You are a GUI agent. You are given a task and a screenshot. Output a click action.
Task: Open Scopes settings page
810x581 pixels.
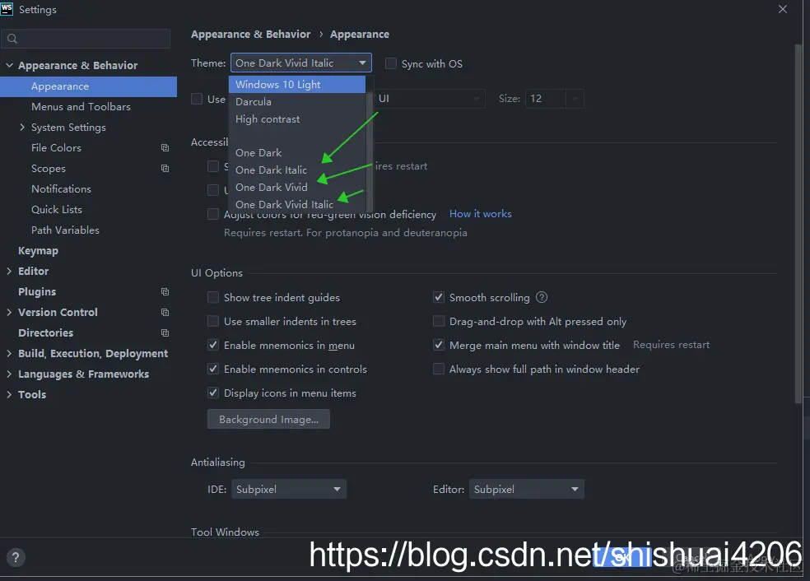coord(49,169)
